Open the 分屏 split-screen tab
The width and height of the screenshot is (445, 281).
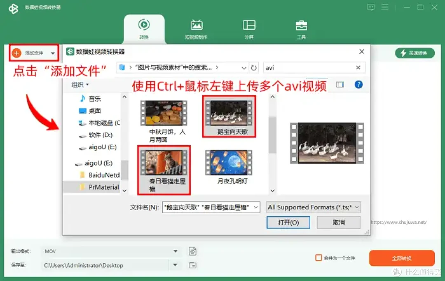point(249,29)
